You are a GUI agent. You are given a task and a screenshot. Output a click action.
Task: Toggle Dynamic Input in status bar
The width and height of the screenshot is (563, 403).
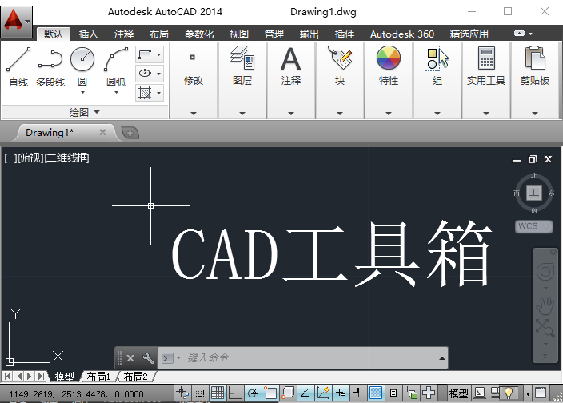[341, 393]
